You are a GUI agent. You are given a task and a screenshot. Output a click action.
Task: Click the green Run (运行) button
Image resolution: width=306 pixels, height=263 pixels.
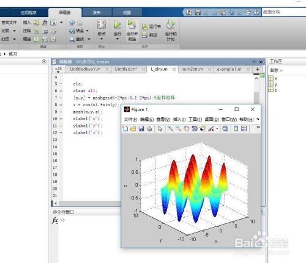(x=118, y=24)
